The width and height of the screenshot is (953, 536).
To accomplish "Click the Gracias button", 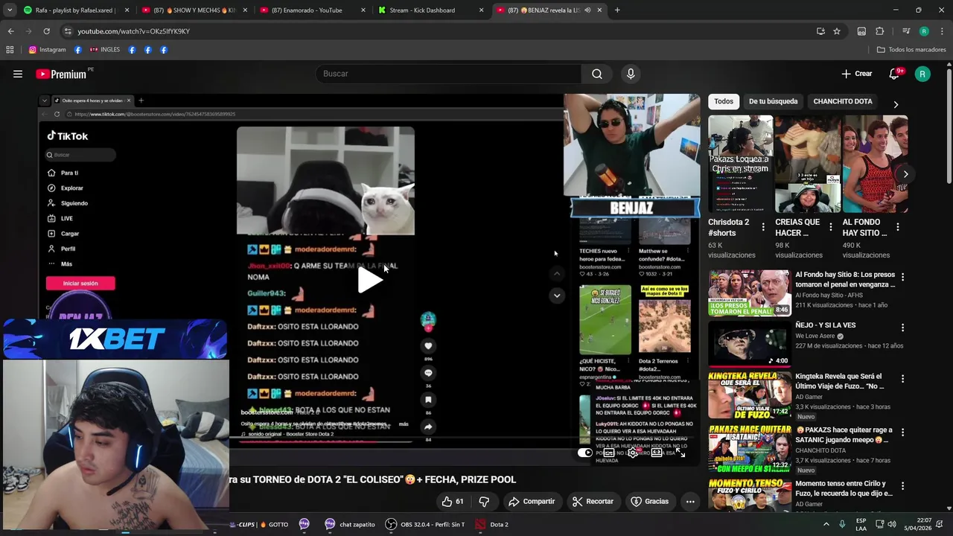I will (650, 502).
